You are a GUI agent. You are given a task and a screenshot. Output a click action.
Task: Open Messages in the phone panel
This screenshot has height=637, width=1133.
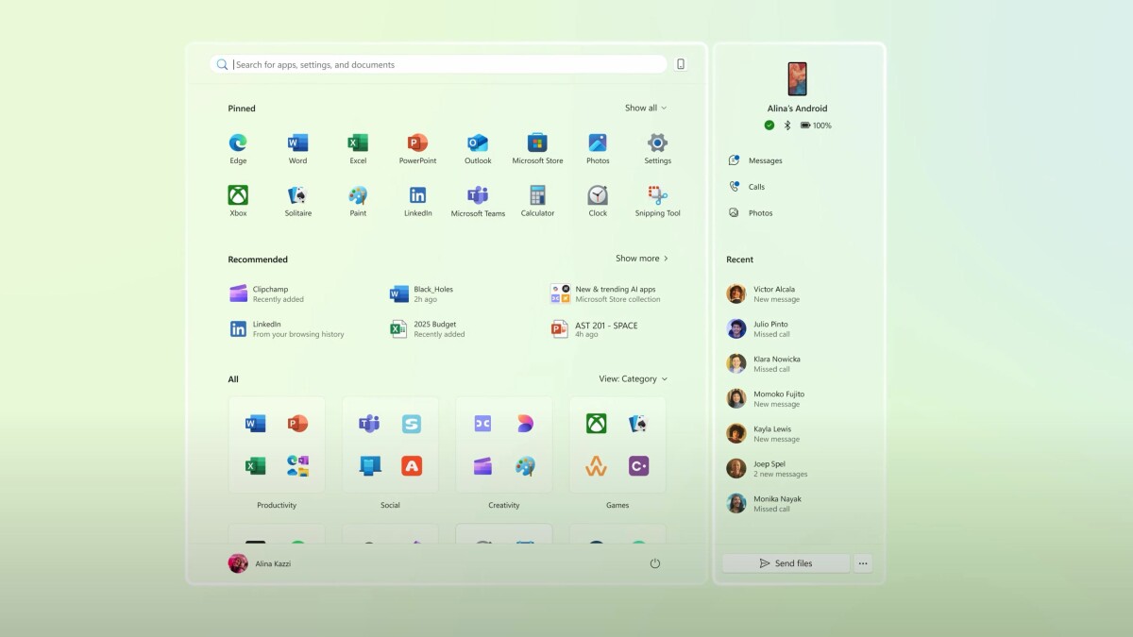tap(765, 160)
